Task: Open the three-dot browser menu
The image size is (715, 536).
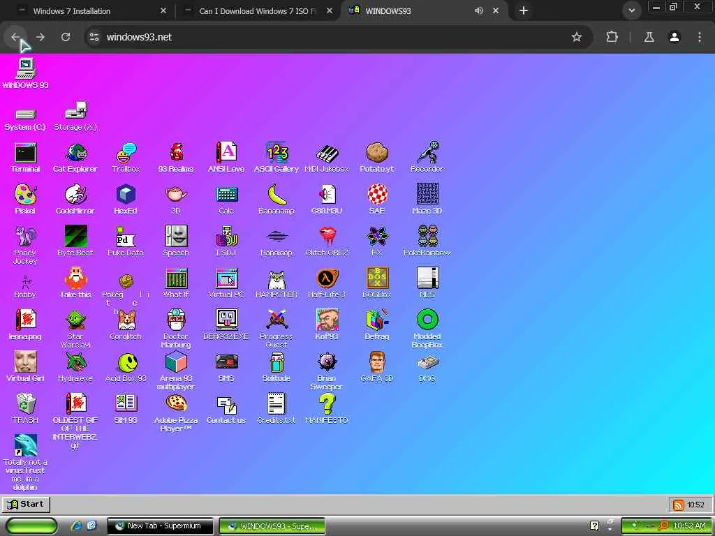Action: (x=700, y=37)
